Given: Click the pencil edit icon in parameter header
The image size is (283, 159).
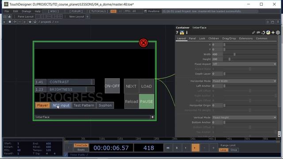Looking at the screenshot, I should click(x=253, y=33).
